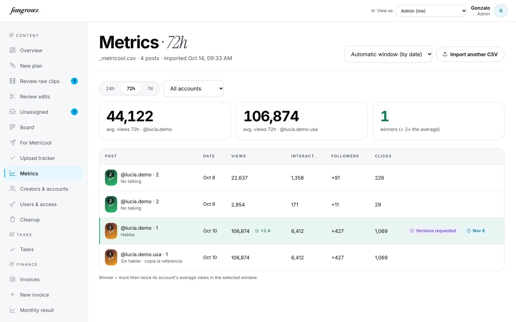Screen dimensions: 516x322
Task: Switch time window to 7d
Action: [150, 89]
